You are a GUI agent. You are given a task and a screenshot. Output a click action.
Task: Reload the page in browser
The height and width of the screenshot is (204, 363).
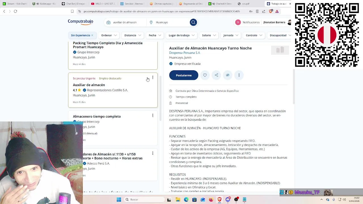point(15,11)
